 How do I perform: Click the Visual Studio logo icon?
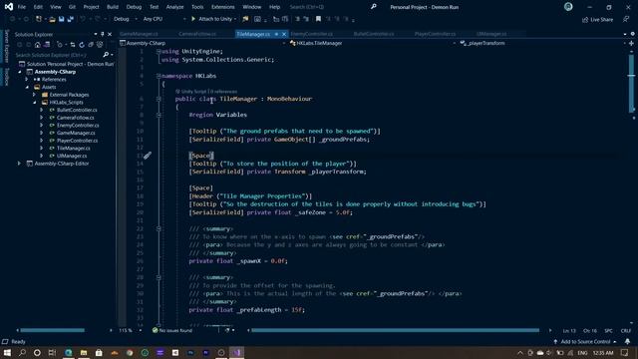click(x=9, y=7)
